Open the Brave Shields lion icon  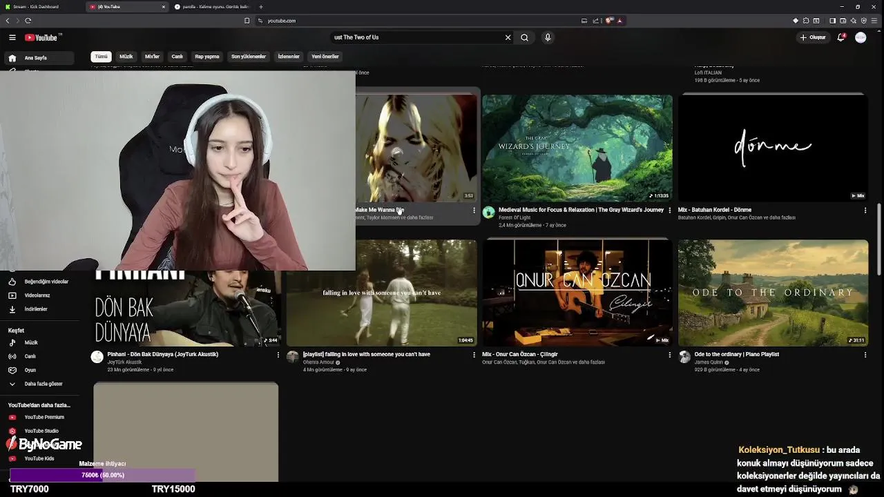pyautogui.click(x=609, y=21)
